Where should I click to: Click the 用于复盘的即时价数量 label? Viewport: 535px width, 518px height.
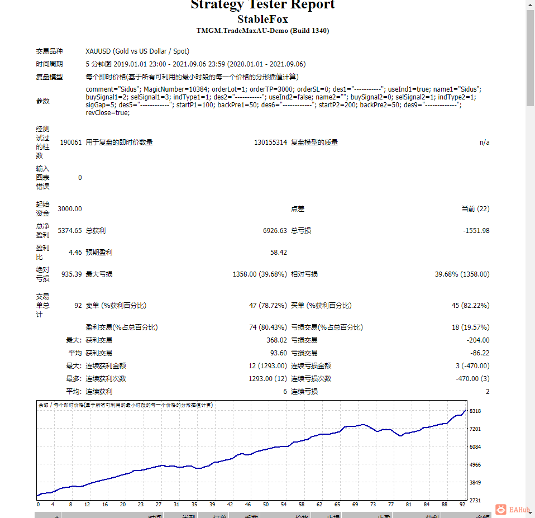[x=119, y=142]
